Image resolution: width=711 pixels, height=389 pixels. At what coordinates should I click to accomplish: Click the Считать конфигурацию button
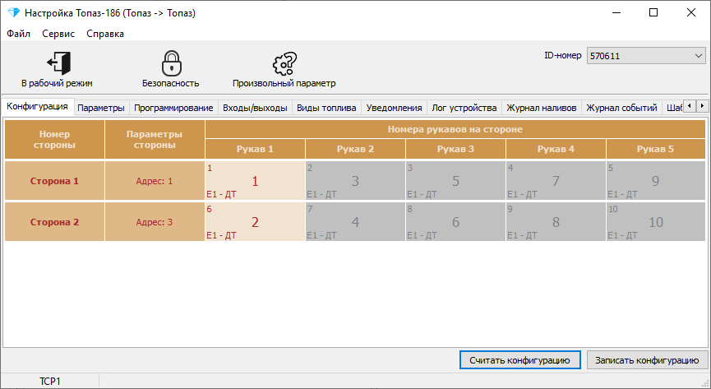point(519,360)
